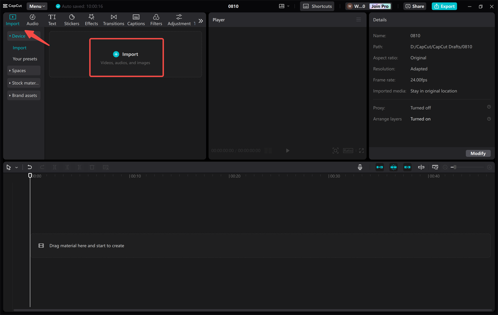Open the Player panel menu
The height and width of the screenshot is (315, 498).
tap(359, 19)
